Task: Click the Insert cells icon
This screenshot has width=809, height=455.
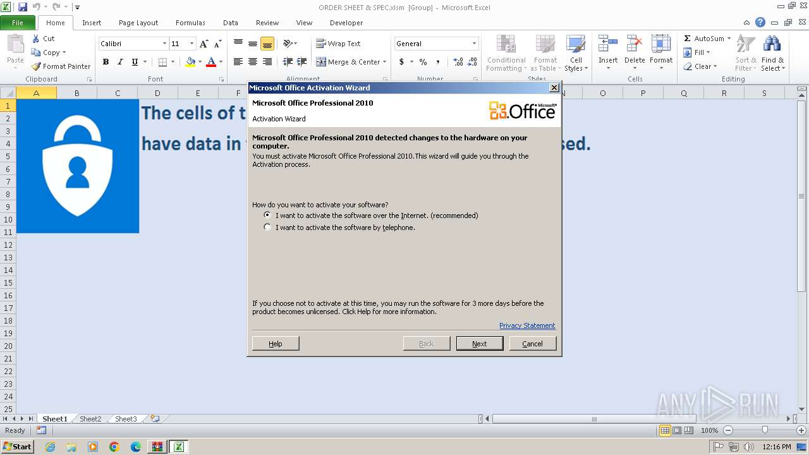Action: (608, 44)
